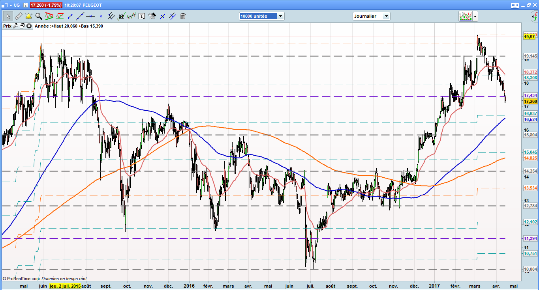Activate the ruler measurement tool
The height and width of the screenshot is (290, 539).
click(x=18, y=16)
